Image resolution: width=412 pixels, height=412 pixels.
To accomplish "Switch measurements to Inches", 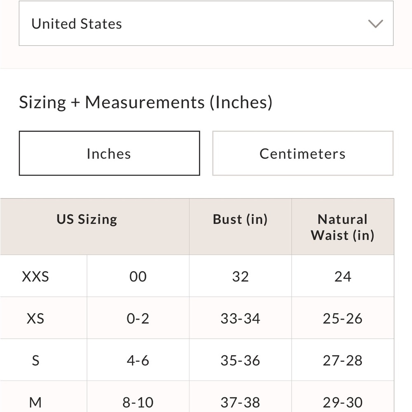I will click(109, 153).
